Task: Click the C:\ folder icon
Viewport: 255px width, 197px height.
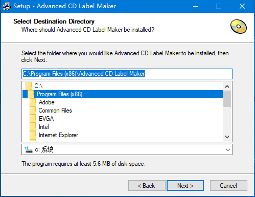Action: click(29, 86)
